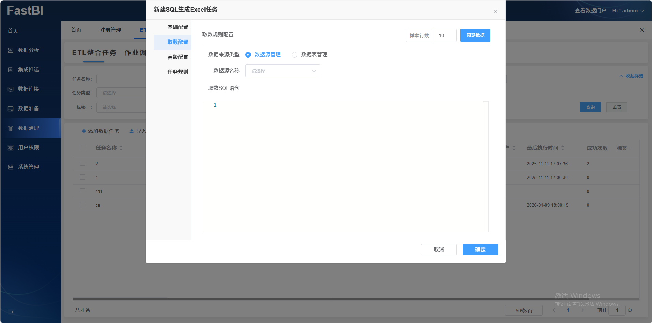652x323 pixels.
Task: Open the 50条/页 page size selector
Action: point(524,310)
